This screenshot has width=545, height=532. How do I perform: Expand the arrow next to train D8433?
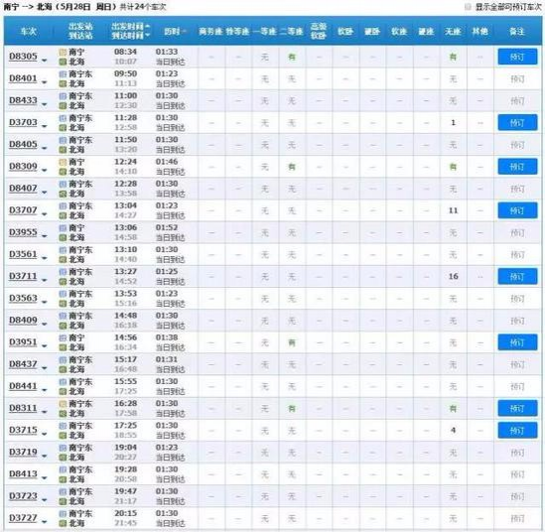point(44,104)
